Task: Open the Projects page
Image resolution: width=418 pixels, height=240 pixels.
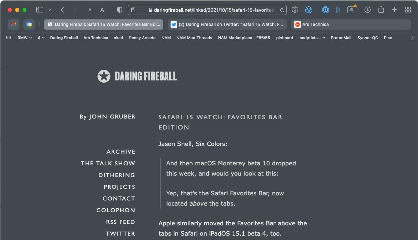Action: tap(119, 187)
